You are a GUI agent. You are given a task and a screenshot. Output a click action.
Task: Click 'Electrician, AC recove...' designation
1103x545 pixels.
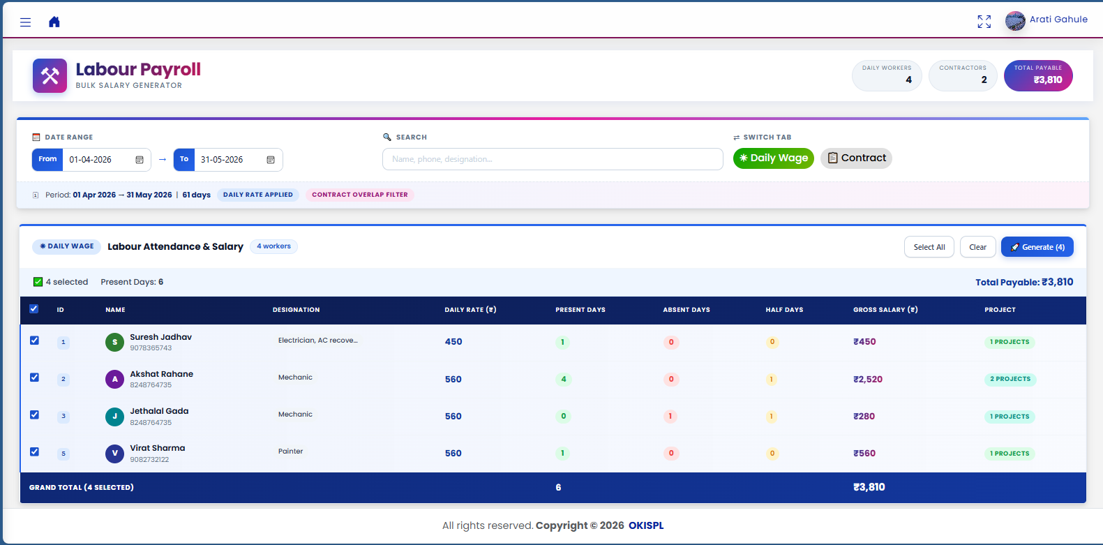317,341
